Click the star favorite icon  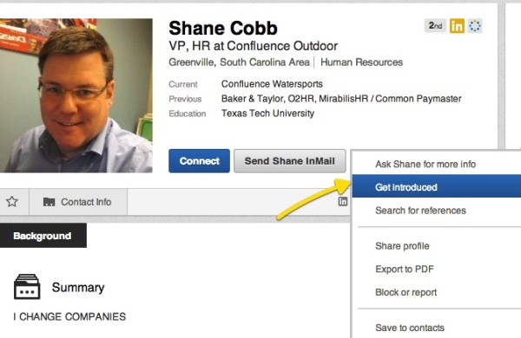12,201
